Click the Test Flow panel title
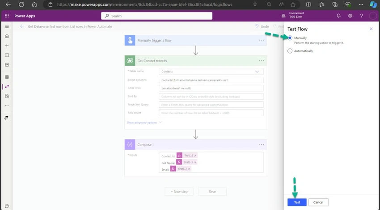This screenshot has height=210, width=380. point(297,29)
